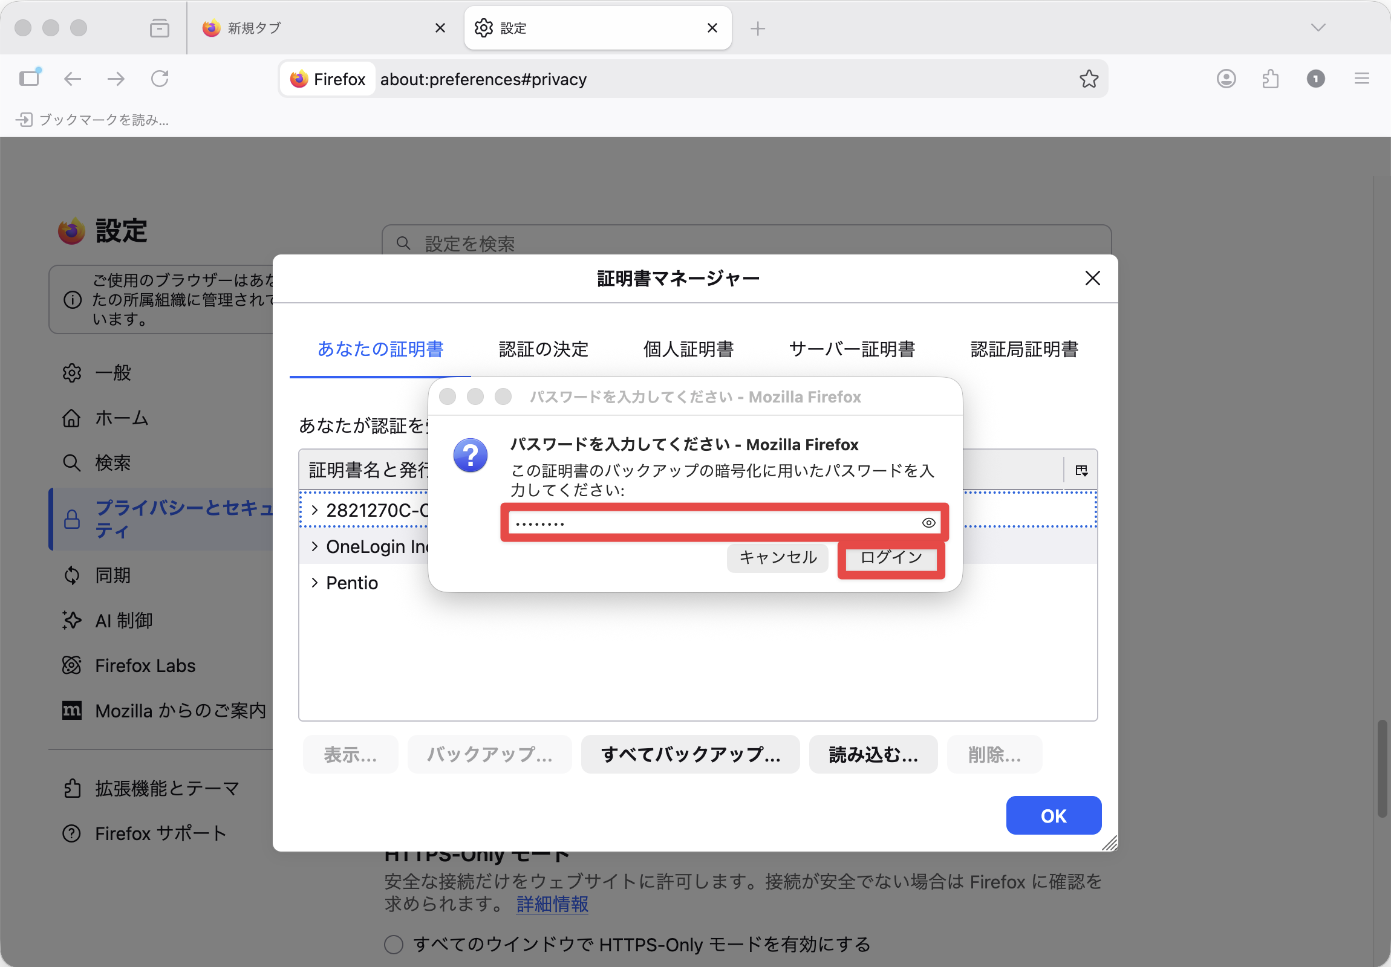Viewport: 1391px width, 967px height.
Task: Click the ログイン button
Action: 891,557
